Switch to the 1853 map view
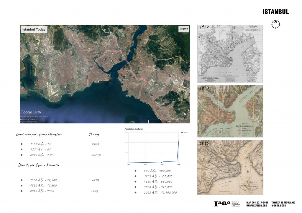302x213 pixels. click(x=230, y=111)
